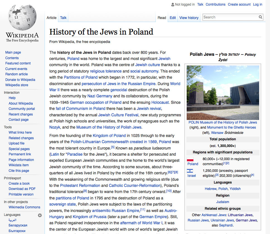Go to Random article in sidebar

click(16, 74)
